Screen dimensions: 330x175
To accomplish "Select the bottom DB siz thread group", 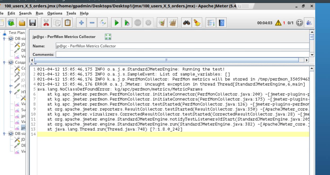I will [x=20, y=134].
